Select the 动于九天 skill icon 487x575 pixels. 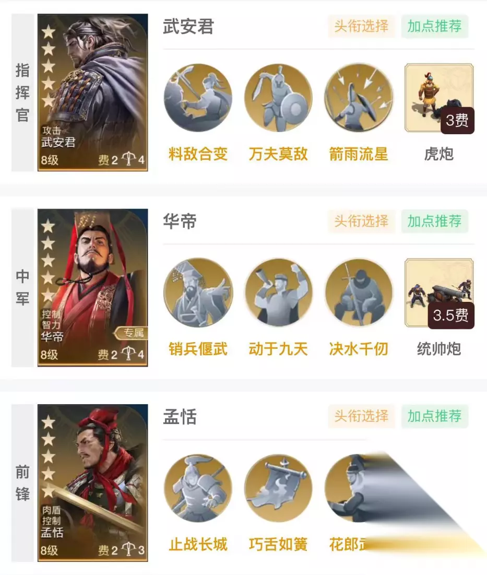point(278,292)
